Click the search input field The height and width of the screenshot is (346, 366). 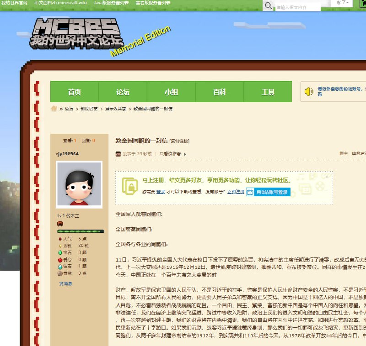pyautogui.click(x=297, y=7)
